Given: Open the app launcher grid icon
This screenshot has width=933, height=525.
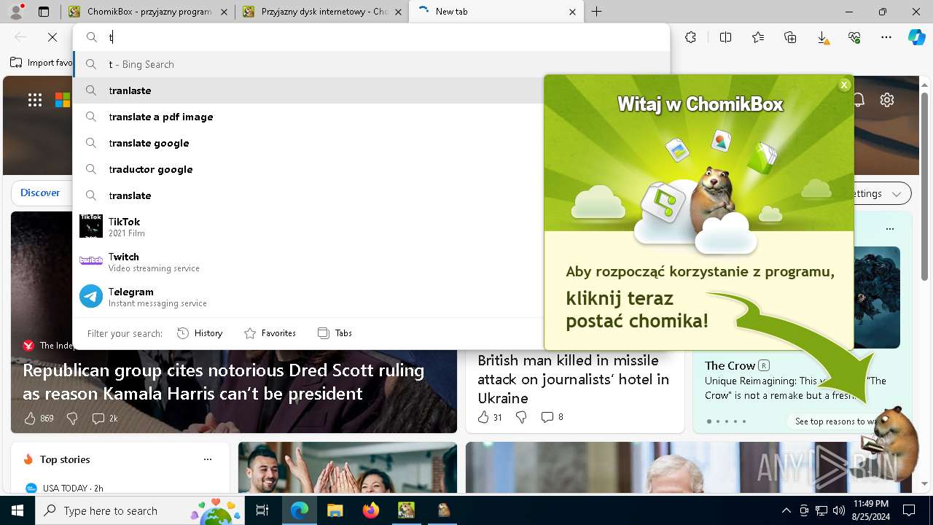Looking at the screenshot, I should pos(35,100).
